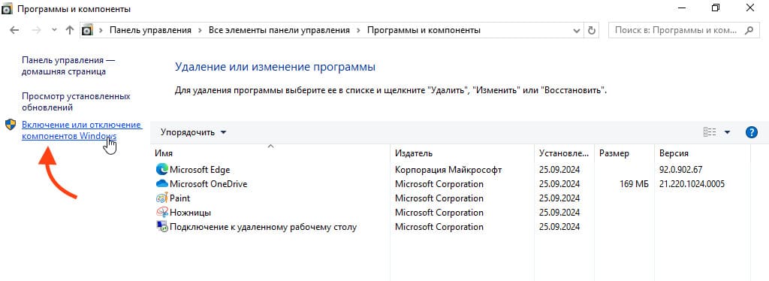Click the Remote Desktop connection icon
Image resolution: width=769 pixels, height=281 pixels.
161,227
